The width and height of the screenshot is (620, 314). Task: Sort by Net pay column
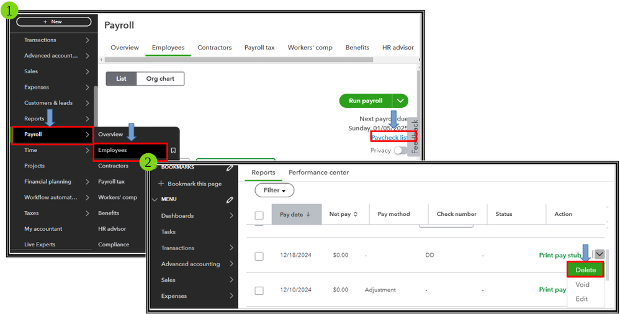click(x=343, y=214)
